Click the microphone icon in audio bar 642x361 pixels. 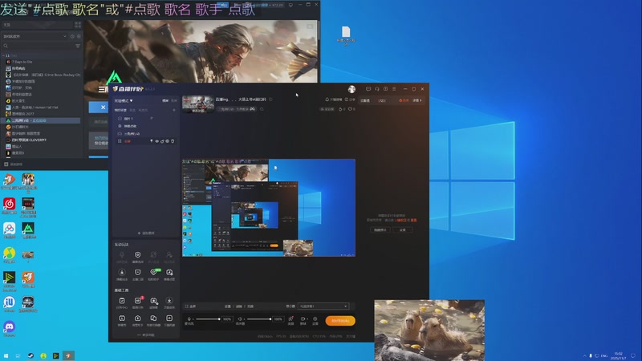(189, 318)
